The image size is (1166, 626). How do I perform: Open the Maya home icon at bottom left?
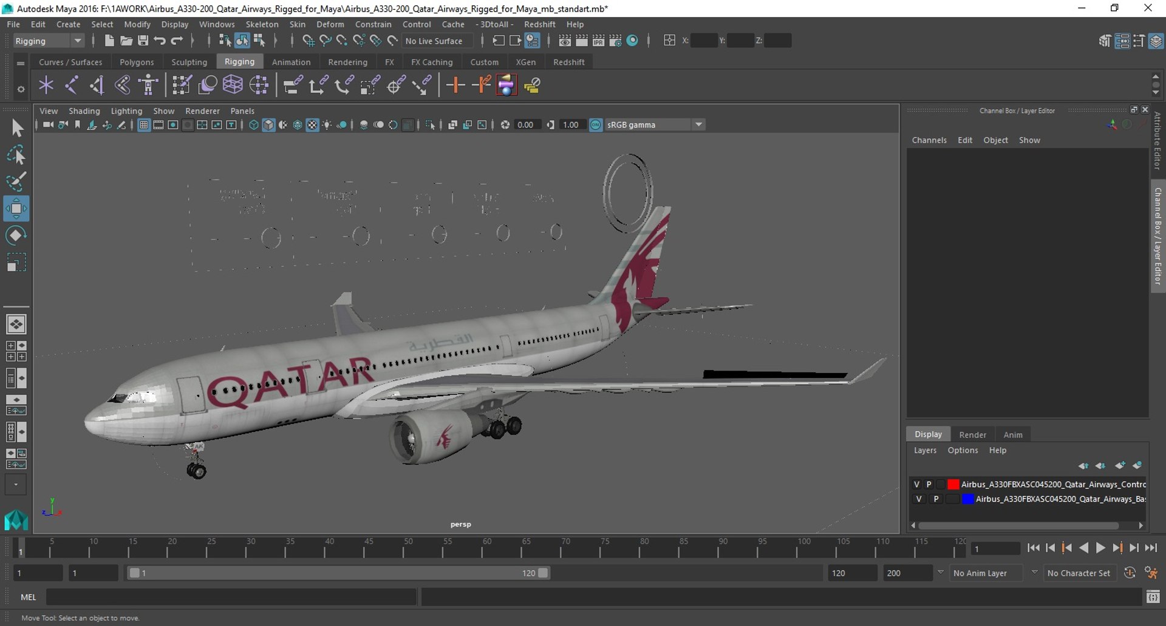tap(16, 520)
